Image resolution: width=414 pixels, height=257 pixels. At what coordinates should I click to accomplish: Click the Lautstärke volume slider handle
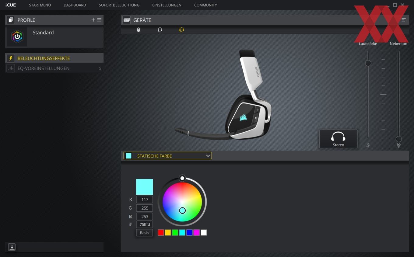point(368,63)
